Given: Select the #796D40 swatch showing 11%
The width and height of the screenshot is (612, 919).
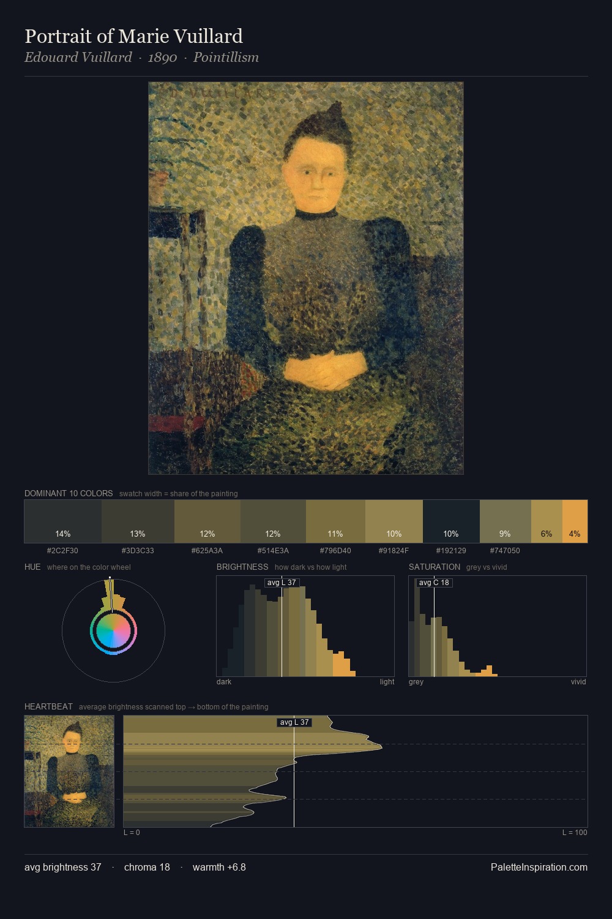Looking at the screenshot, I should (335, 521).
